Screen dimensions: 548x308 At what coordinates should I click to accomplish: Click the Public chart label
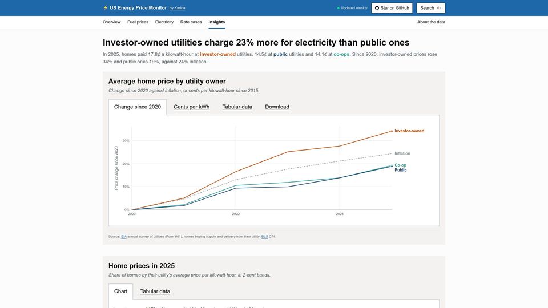pos(401,170)
